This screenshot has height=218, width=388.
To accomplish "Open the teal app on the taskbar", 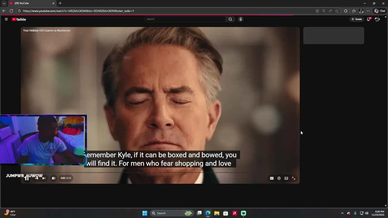I will (243, 213).
